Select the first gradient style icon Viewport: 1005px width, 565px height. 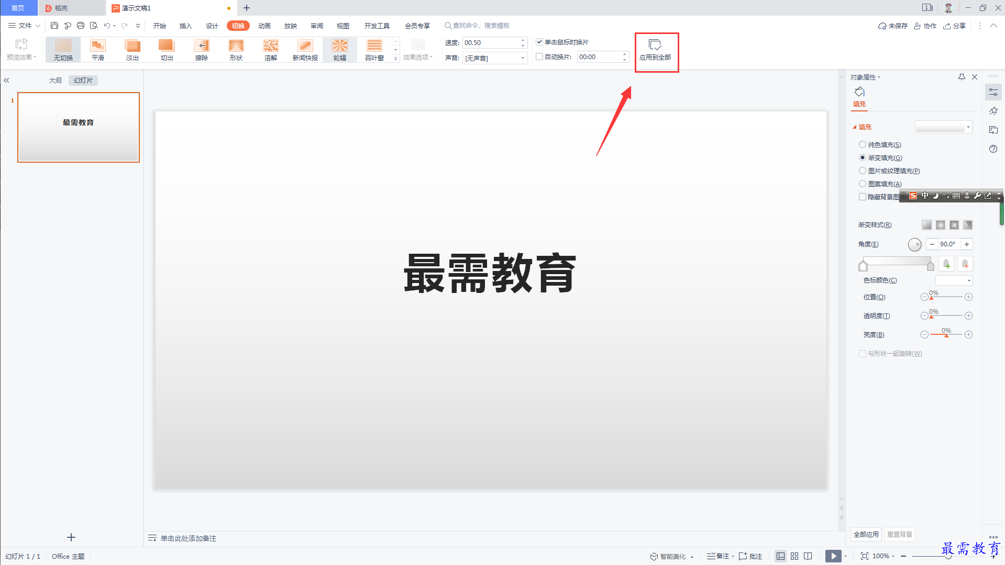click(x=927, y=225)
